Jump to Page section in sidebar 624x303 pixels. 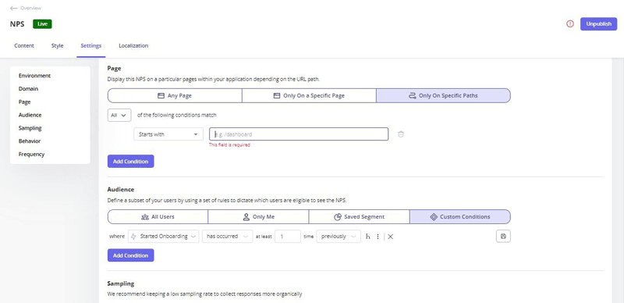pos(25,102)
